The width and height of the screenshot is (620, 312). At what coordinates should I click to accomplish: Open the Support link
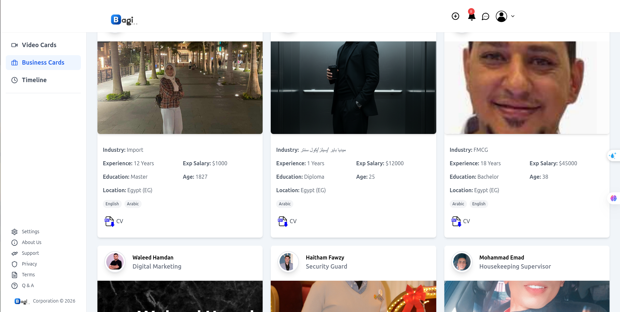(x=30, y=253)
